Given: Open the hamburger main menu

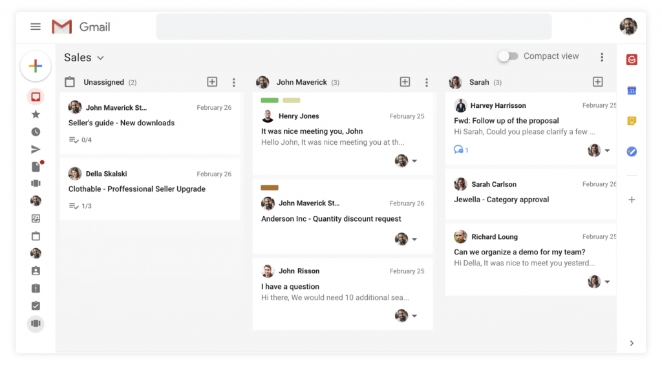Looking at the screenshot, I should 36,26.
